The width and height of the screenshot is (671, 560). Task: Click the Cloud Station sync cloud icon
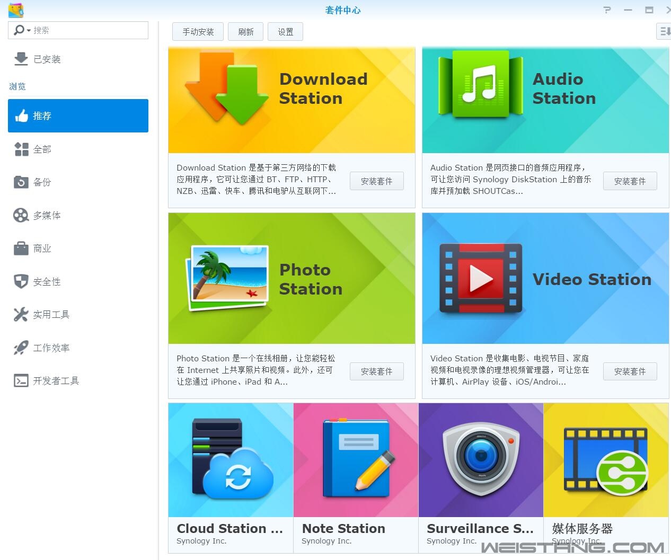point(232,459)
